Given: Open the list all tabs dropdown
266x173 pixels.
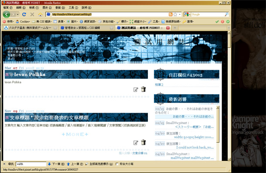Looking at the screenshot, I should pos(228,28).
